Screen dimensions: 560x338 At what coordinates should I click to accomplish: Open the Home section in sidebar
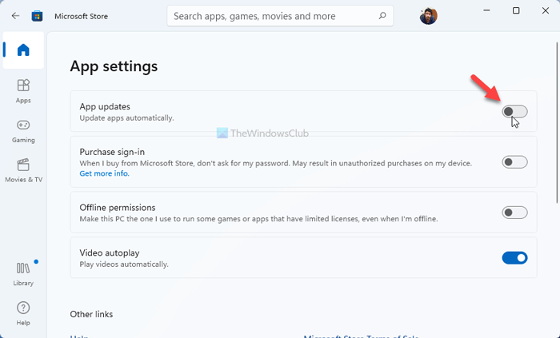pyautogui.click(x=23, y=50)
